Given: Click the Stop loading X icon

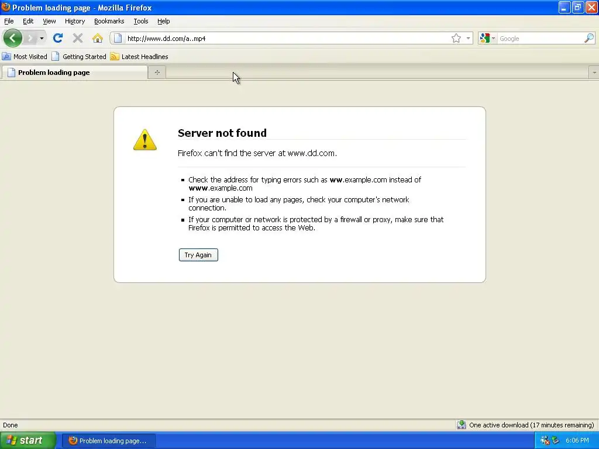Looking at the screenshot, I should (78, 38).
